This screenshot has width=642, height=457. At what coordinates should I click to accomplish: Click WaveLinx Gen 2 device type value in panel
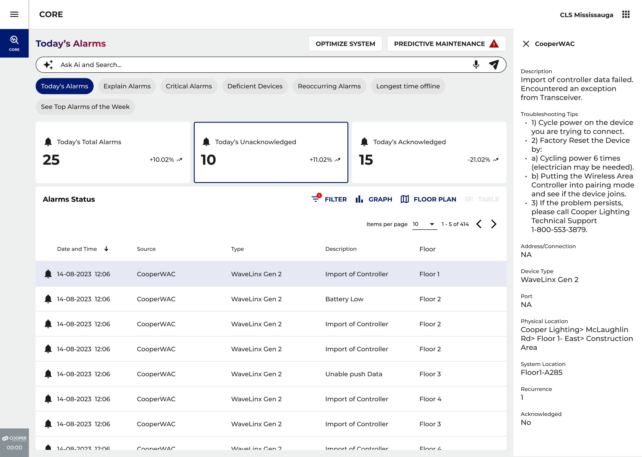click(x=550, y=279)
